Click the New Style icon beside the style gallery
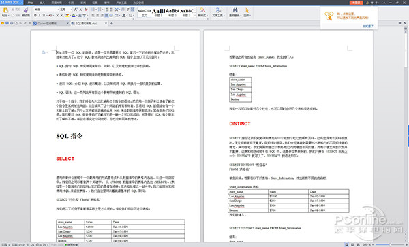The width and height of the screenshot is (409, 247). [202, 10]
